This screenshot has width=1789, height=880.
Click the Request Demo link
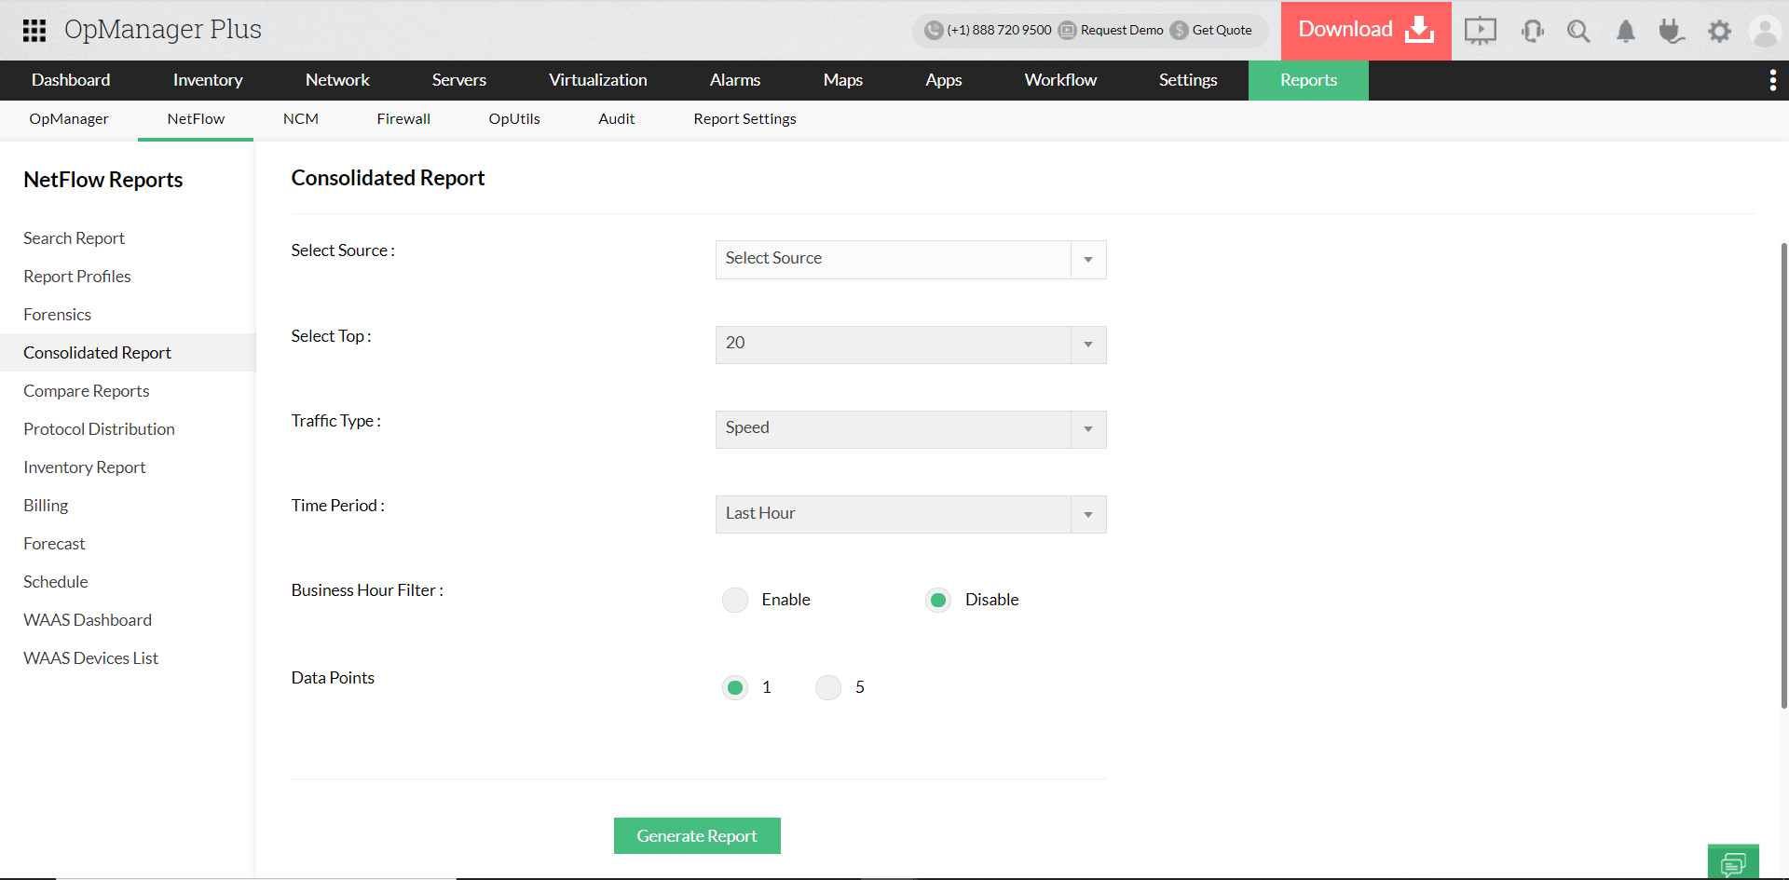point(1121,30)
